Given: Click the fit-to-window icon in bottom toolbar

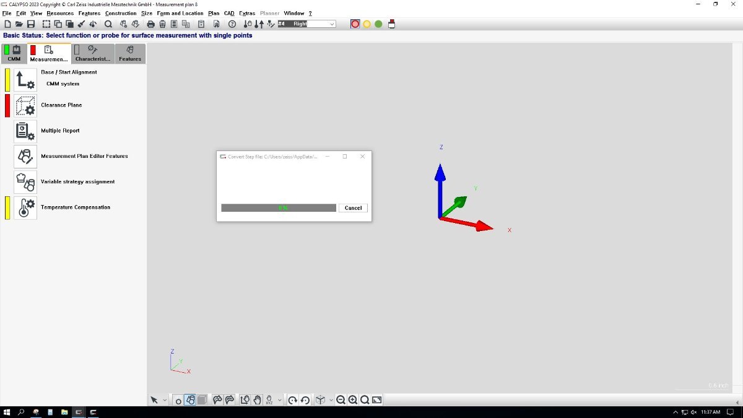Looking at the screenshot, I should tap(377, 400).
